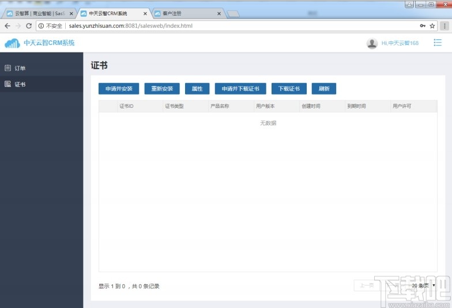The width and height of the screenshot is (452, 308).
Task: Switch to the 云智算 商业智能 tab
Action: (x=40, y=14)
